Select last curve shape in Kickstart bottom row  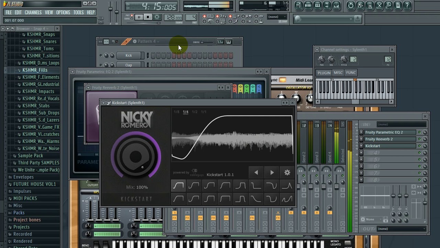287,199
